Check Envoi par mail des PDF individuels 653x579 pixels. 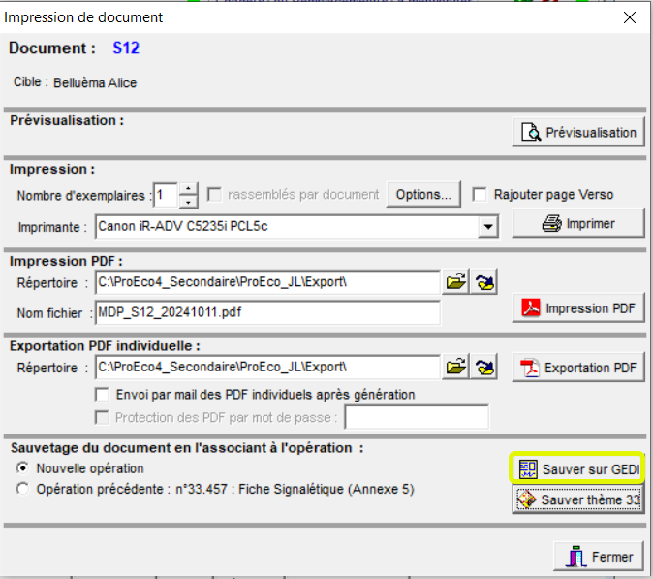pyautogui.click(x=102, y=395)
